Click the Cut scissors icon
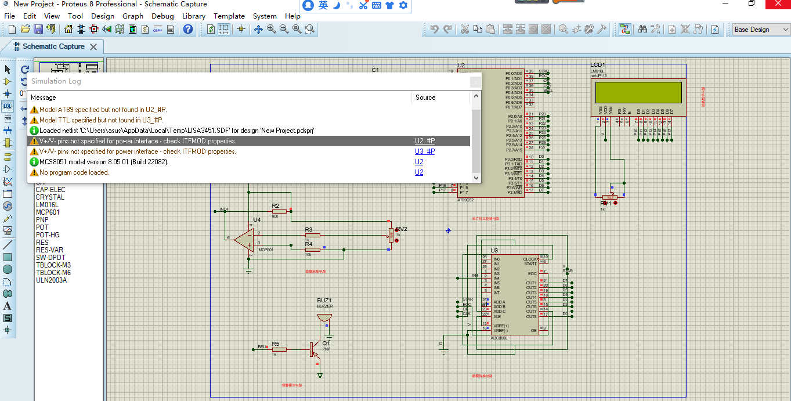 [465, 29]
